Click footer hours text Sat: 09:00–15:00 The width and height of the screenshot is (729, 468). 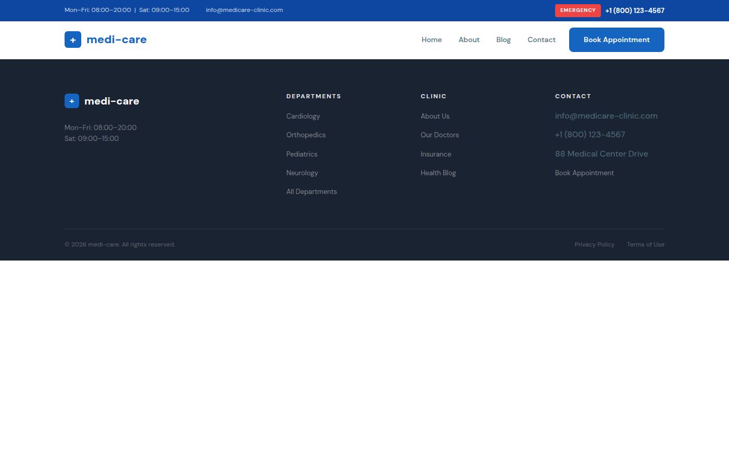(x=92, y=138)
